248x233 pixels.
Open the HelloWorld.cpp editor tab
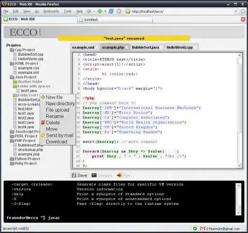click(x=180, y=48)
